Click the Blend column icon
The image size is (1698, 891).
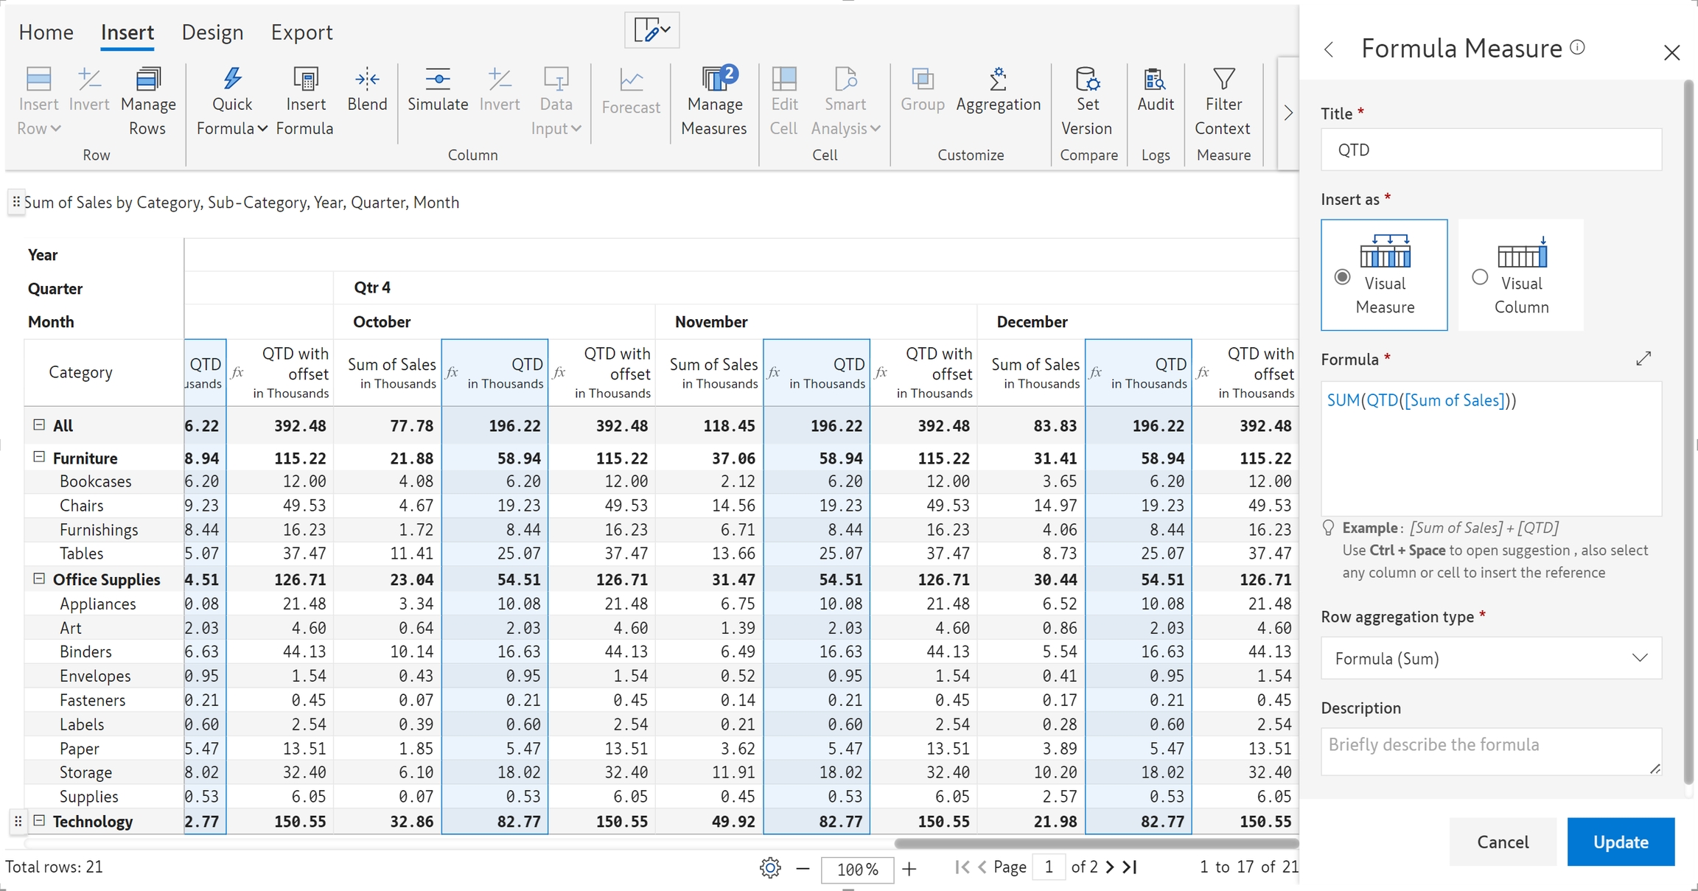coord(367,79)
